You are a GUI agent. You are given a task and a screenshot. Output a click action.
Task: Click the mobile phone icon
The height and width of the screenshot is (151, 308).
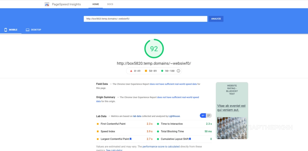(x=6, y=30)
